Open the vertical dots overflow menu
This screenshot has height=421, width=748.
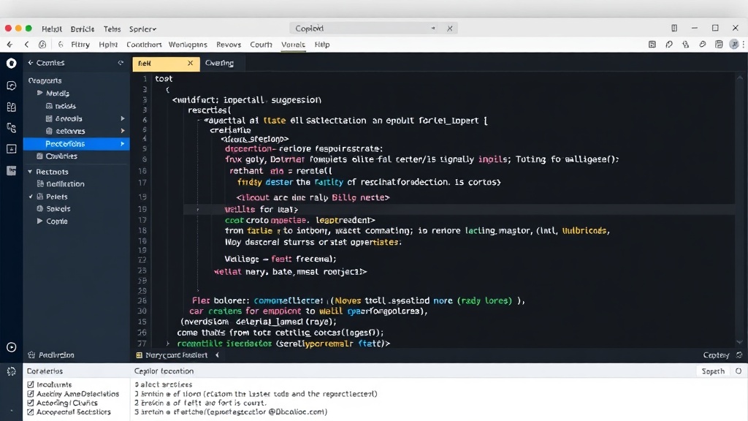(744, 45)
